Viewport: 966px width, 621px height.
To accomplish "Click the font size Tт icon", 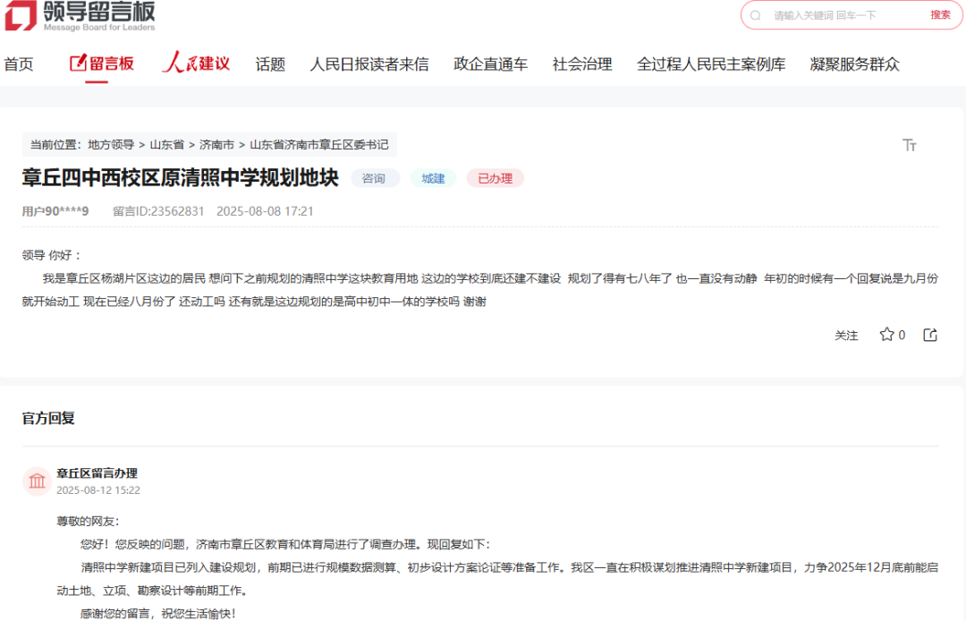I will click(910, 145).
